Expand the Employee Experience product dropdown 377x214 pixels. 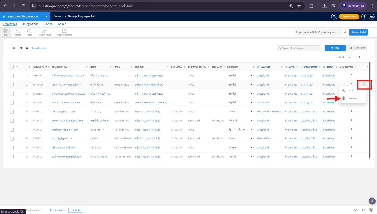pos(46,17)
